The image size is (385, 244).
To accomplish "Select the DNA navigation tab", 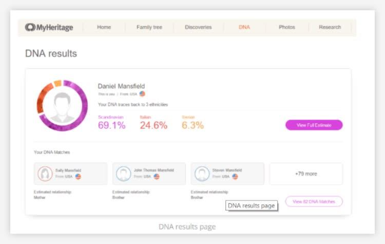I will tap(244, 27).
